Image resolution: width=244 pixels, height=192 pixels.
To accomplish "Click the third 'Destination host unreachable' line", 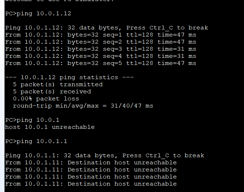I will pos(91,177).
